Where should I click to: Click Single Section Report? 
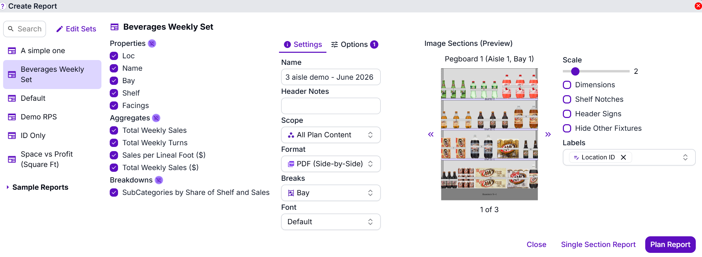pyautogui.click(x=598, y=245)
